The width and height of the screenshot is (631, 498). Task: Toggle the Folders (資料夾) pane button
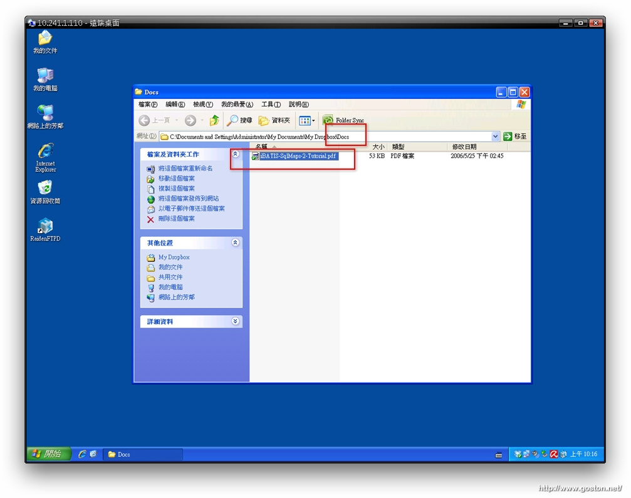[274, 120]
